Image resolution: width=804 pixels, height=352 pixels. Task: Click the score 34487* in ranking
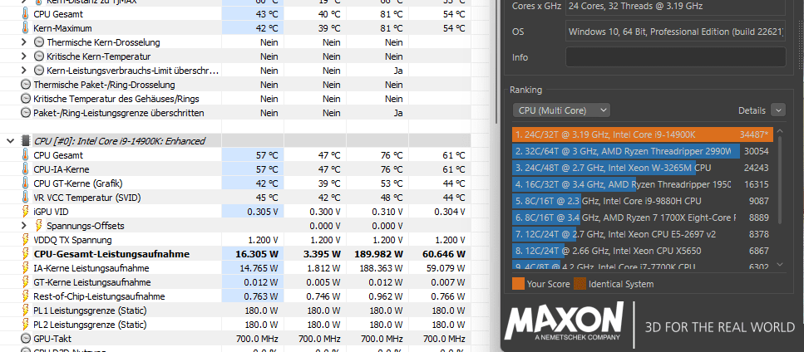[x=754, y=134]
